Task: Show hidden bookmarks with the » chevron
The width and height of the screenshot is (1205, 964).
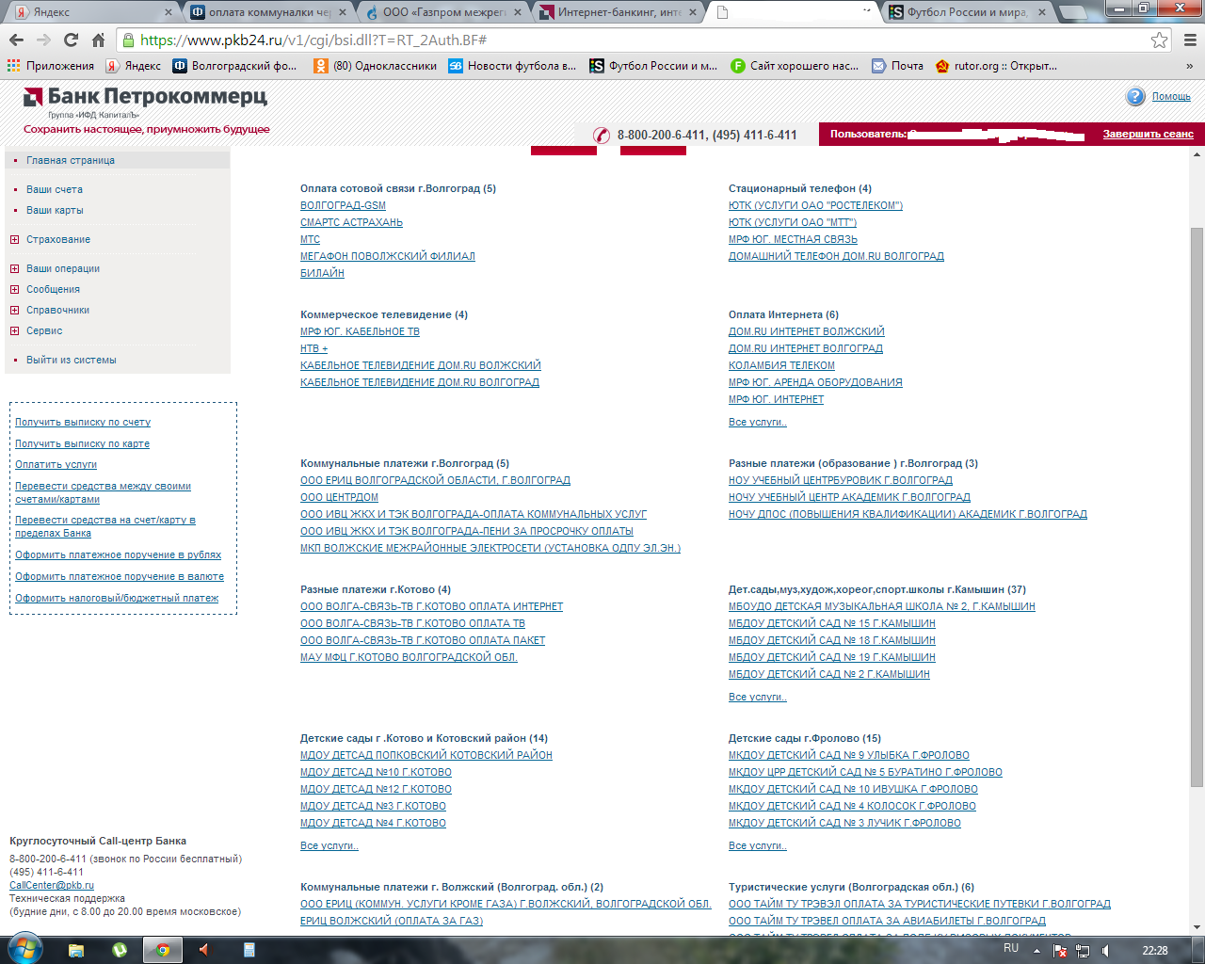Action: pyautogui.click(x=1189, y=66)
